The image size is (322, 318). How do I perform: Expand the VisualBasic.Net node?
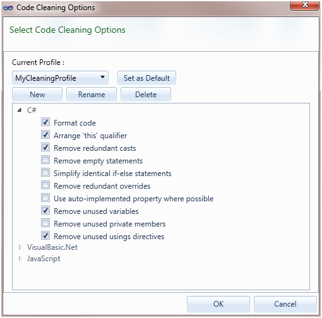pyautogui.click(x=20, y=247)
